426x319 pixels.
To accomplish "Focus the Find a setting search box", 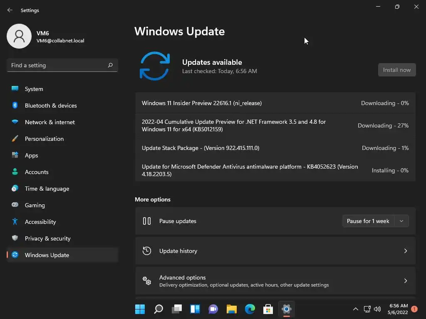I will pyautogui.click(x=62, y=65).
